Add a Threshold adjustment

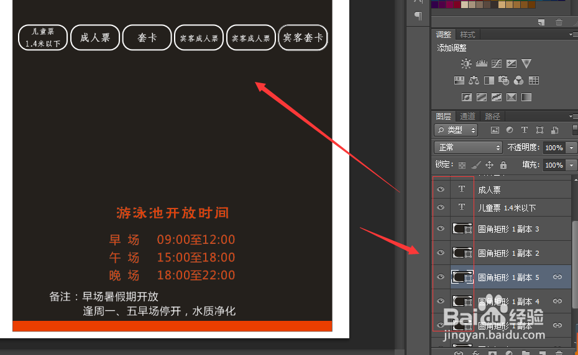click(x=497, y=97)
